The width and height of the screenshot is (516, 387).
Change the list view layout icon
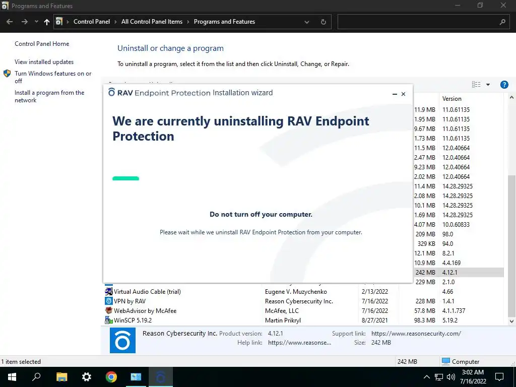click(476, 85)
